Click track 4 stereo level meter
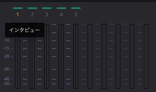Viewport: 156px width, 92px height. pos(61,56)
